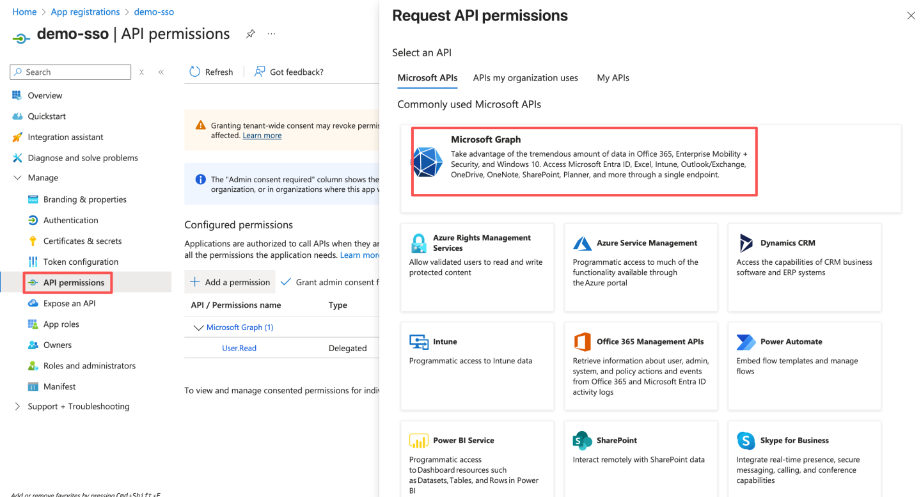Expand the Support + Troubleshooting section
Image resolution: width=921 pixels, height=497 pixels.
click(17, 406)
